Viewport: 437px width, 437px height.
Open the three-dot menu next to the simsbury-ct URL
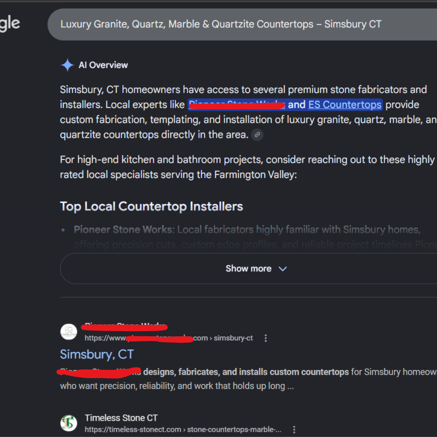(x=265, y=338)
